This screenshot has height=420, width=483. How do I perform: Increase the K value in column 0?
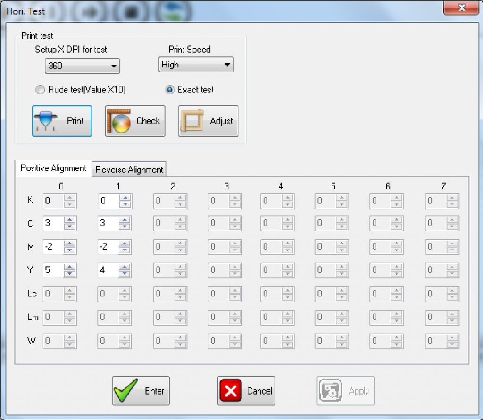pyautogui.click(x=70, y=199)
